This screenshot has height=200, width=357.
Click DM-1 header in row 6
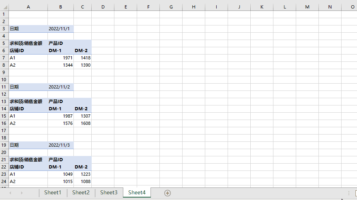60,51
